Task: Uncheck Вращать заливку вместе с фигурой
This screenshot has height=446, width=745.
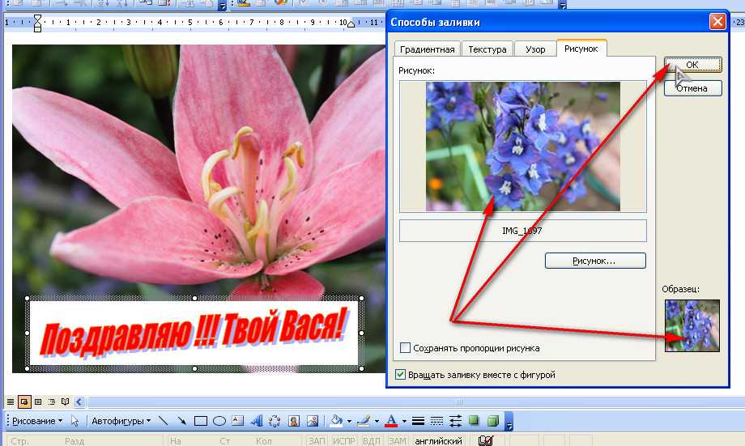Action: [x=400, y=375]
